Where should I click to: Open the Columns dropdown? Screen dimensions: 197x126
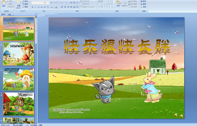(78, 7)
